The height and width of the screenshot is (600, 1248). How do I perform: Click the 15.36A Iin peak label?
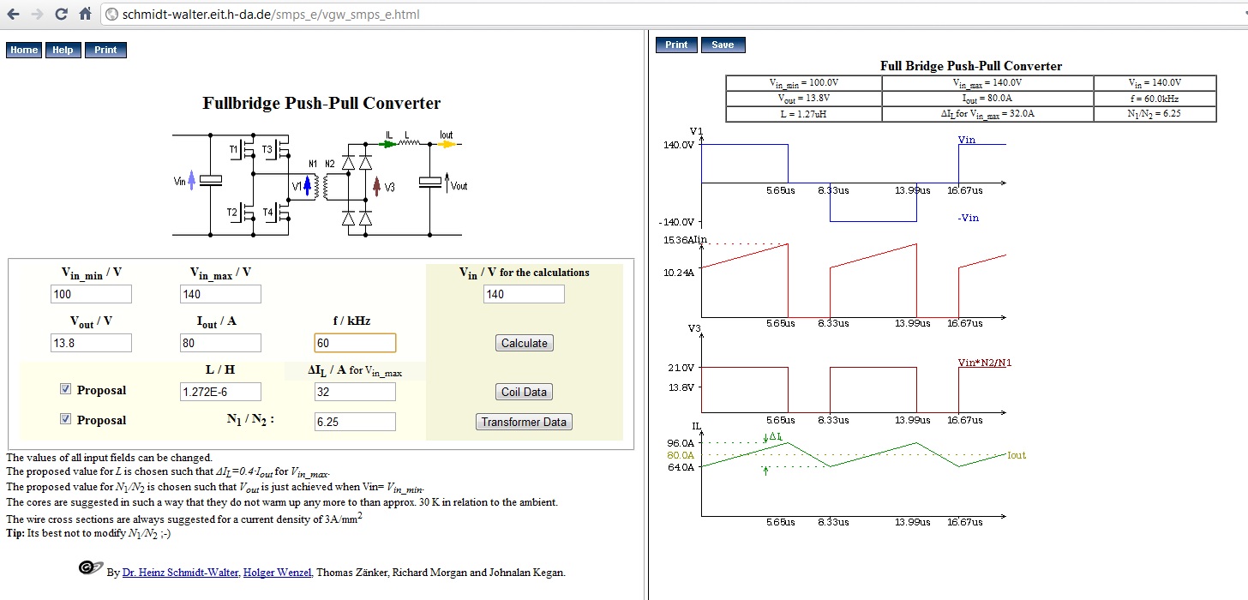click(687, 240)
